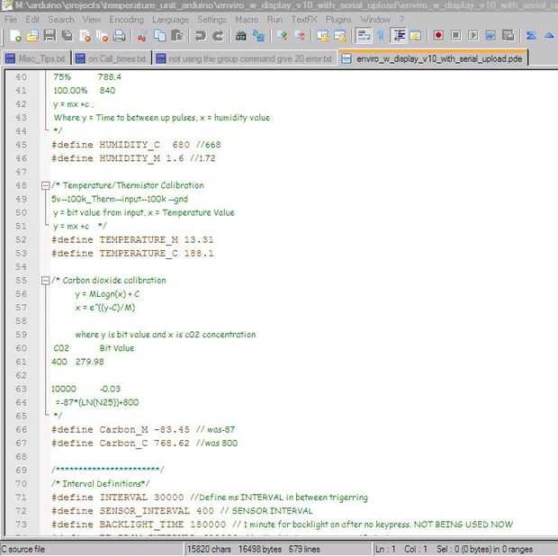This screenshot has width=558, height=556.
Task: Click the New file toolbar icon
Action: pos(15,36)
